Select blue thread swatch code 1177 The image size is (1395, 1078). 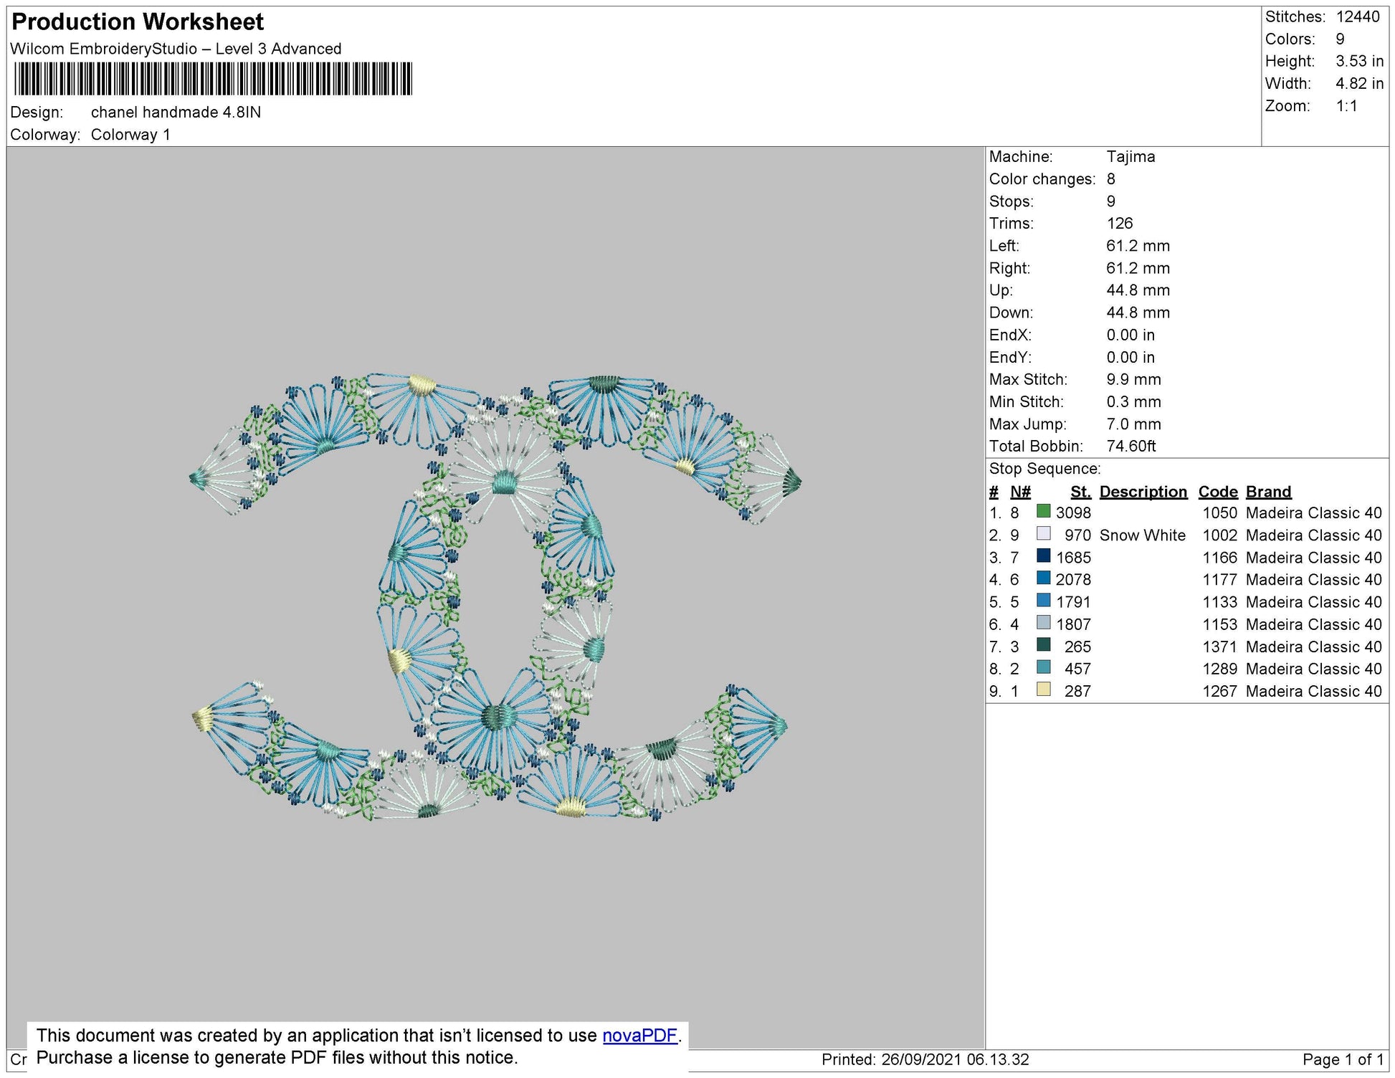[x=1044, y=578]
